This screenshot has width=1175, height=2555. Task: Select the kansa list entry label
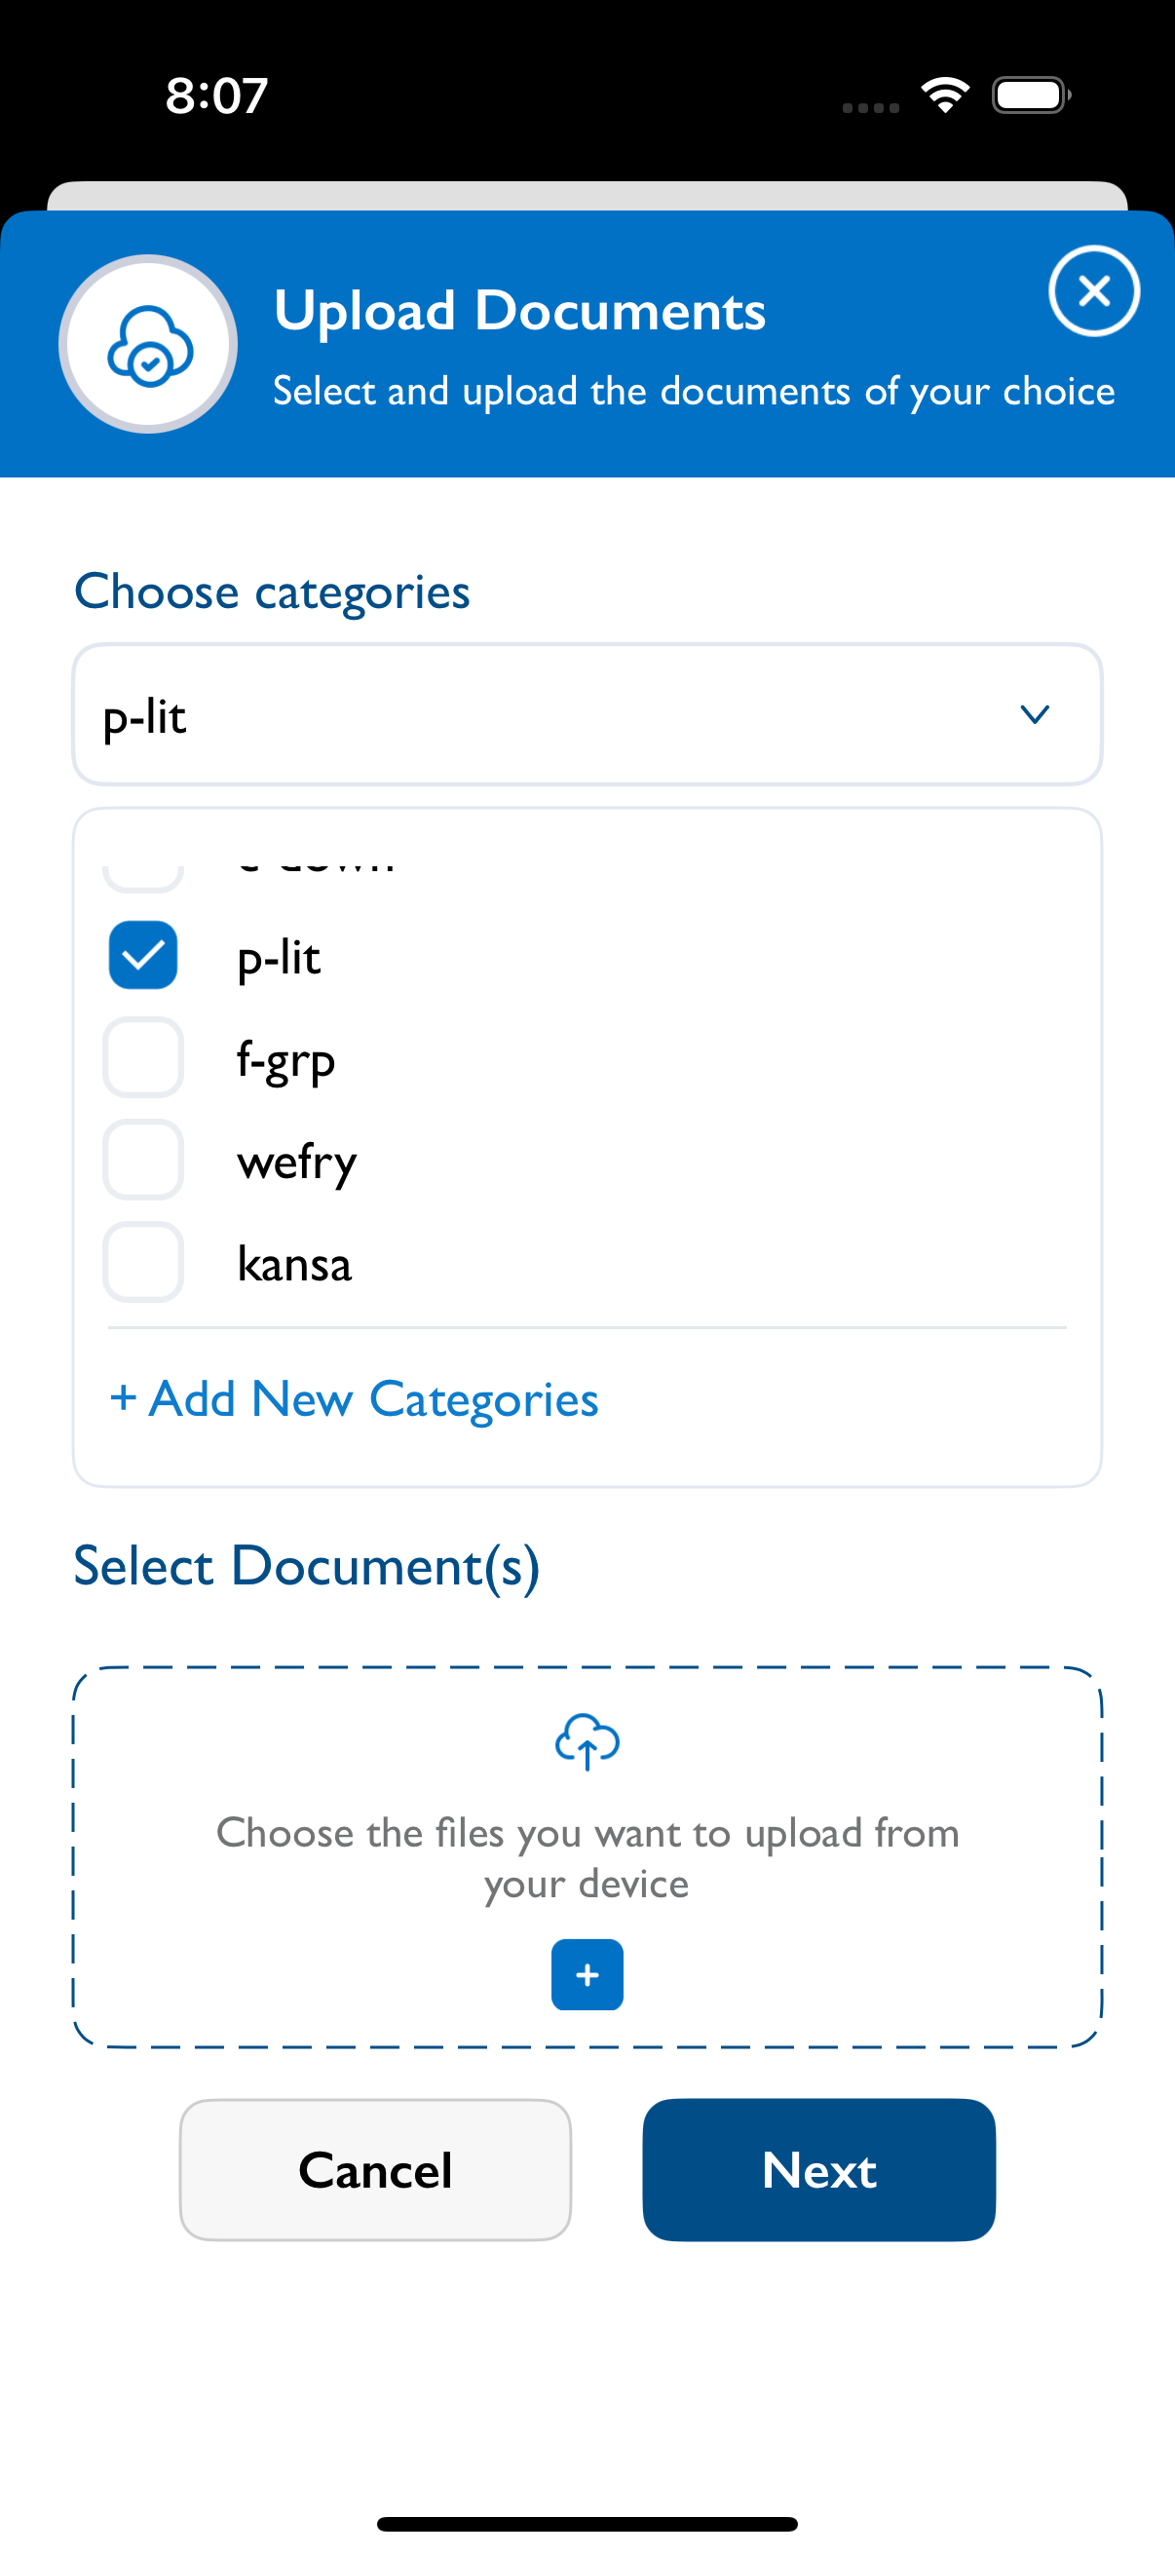(294, 1264)
